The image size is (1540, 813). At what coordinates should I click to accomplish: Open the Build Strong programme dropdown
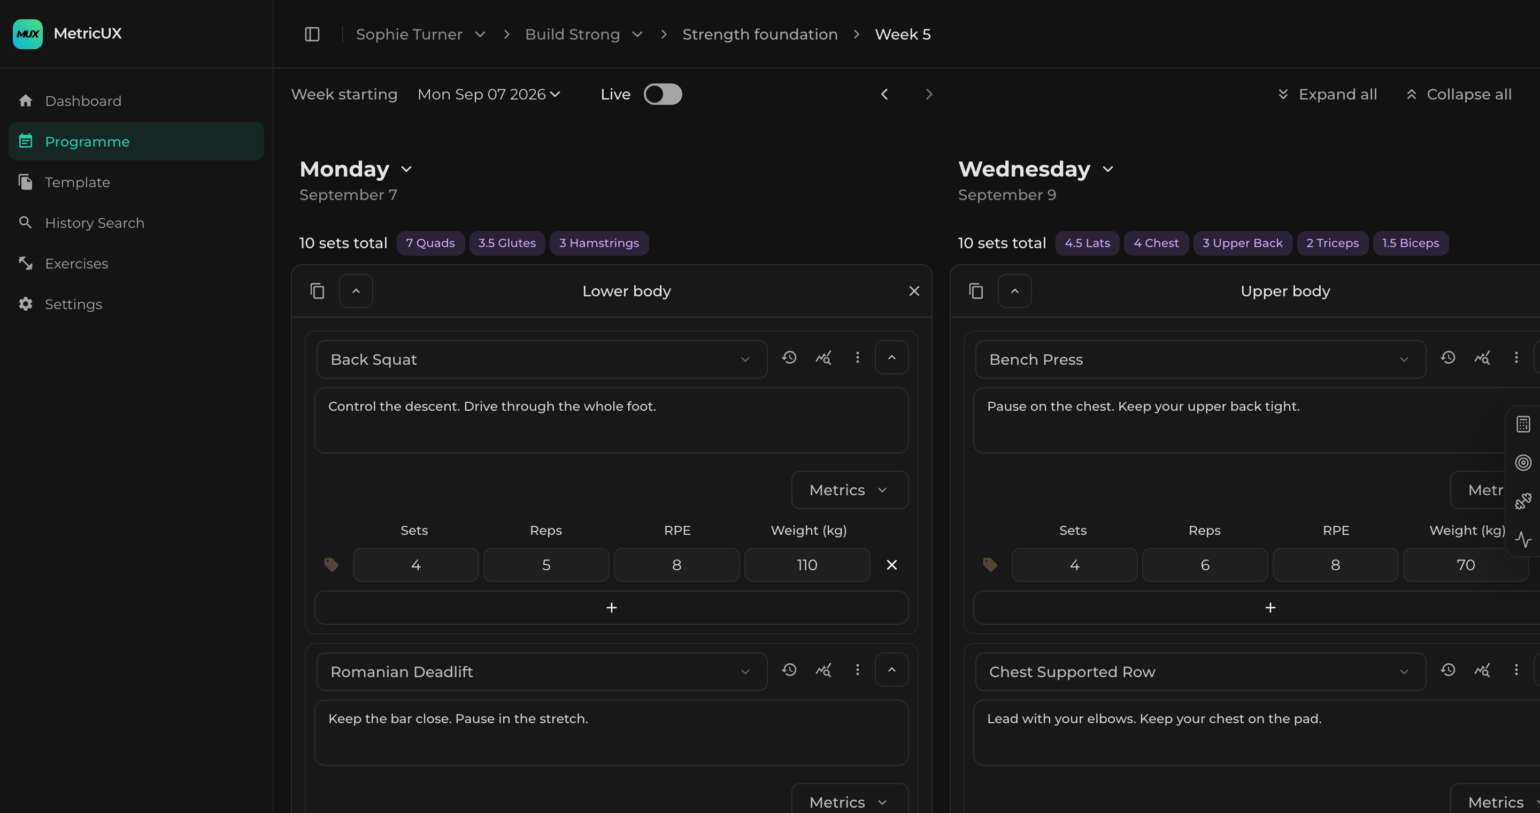click(x=584, y=34)
